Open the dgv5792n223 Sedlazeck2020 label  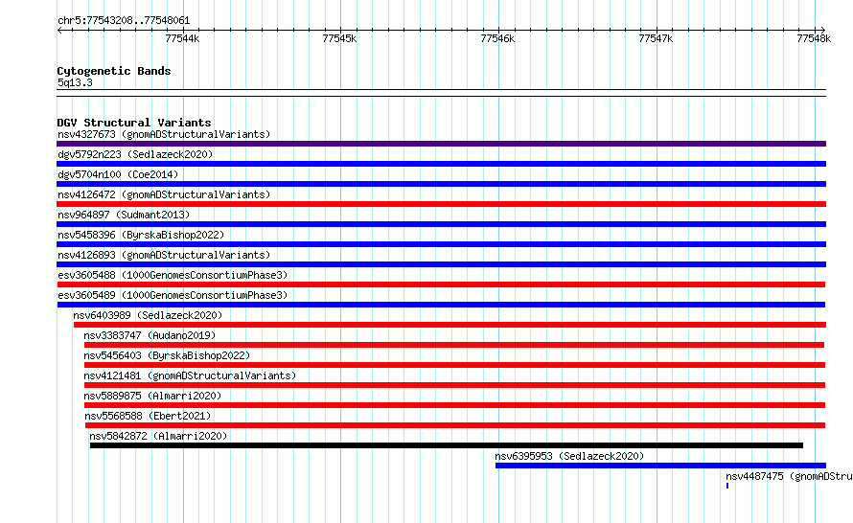tap(135, 154)
